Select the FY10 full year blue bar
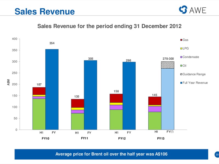This screenshot has width=219, height=164. click(52, 89)
